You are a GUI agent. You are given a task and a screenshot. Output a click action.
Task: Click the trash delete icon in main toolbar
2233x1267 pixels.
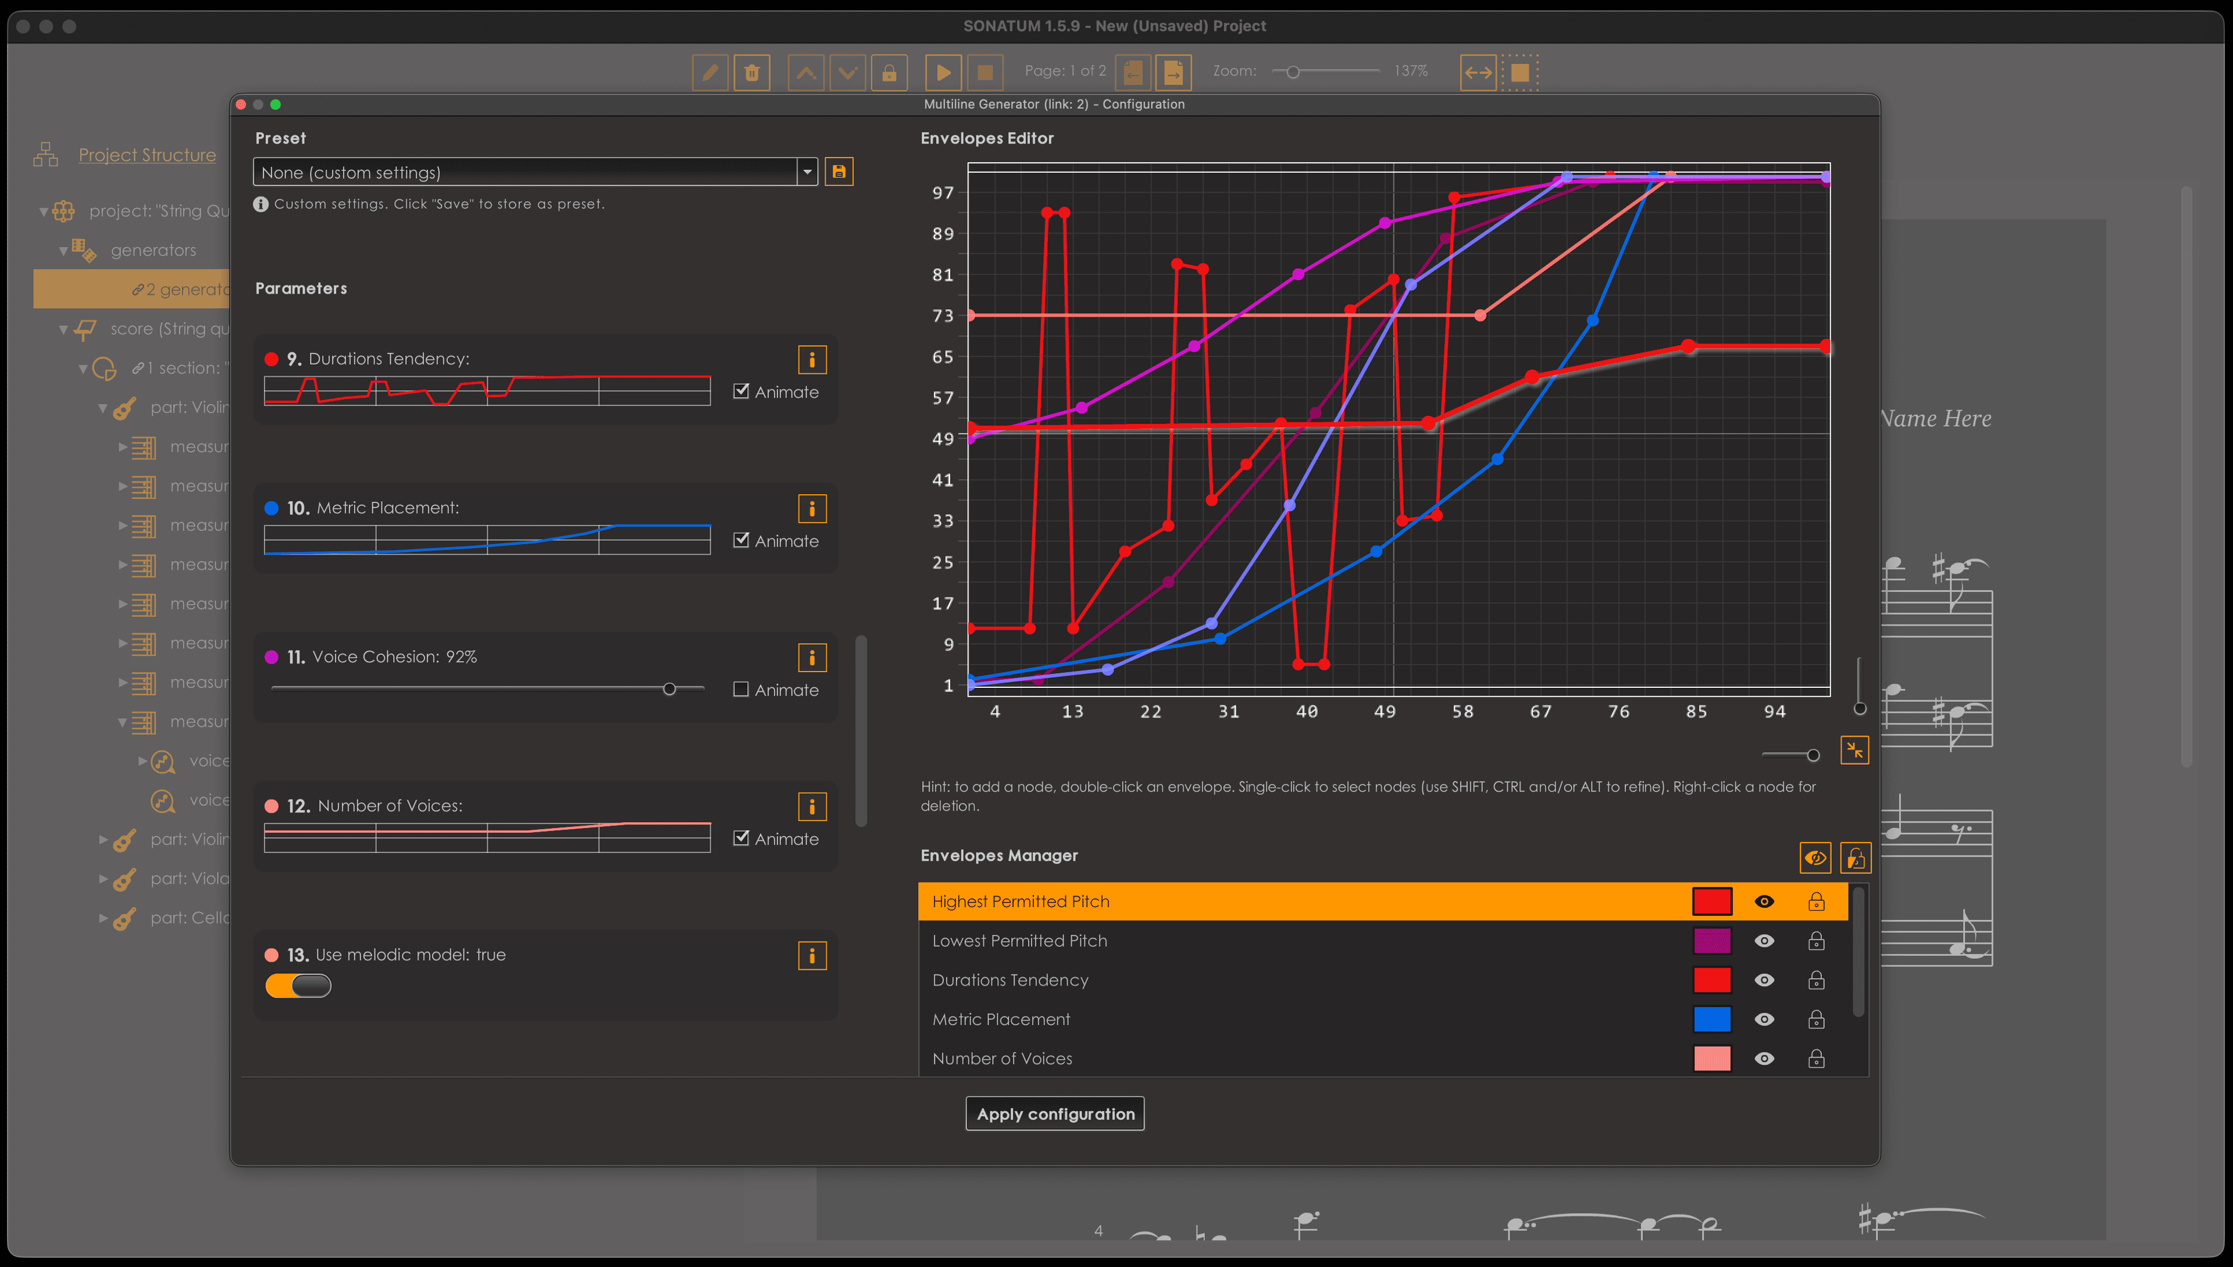coord(752,72)
